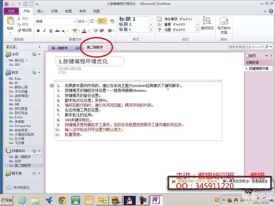The image size is (275, 206).
Task: Toggle bold formatting
Action: pos(38,31)
